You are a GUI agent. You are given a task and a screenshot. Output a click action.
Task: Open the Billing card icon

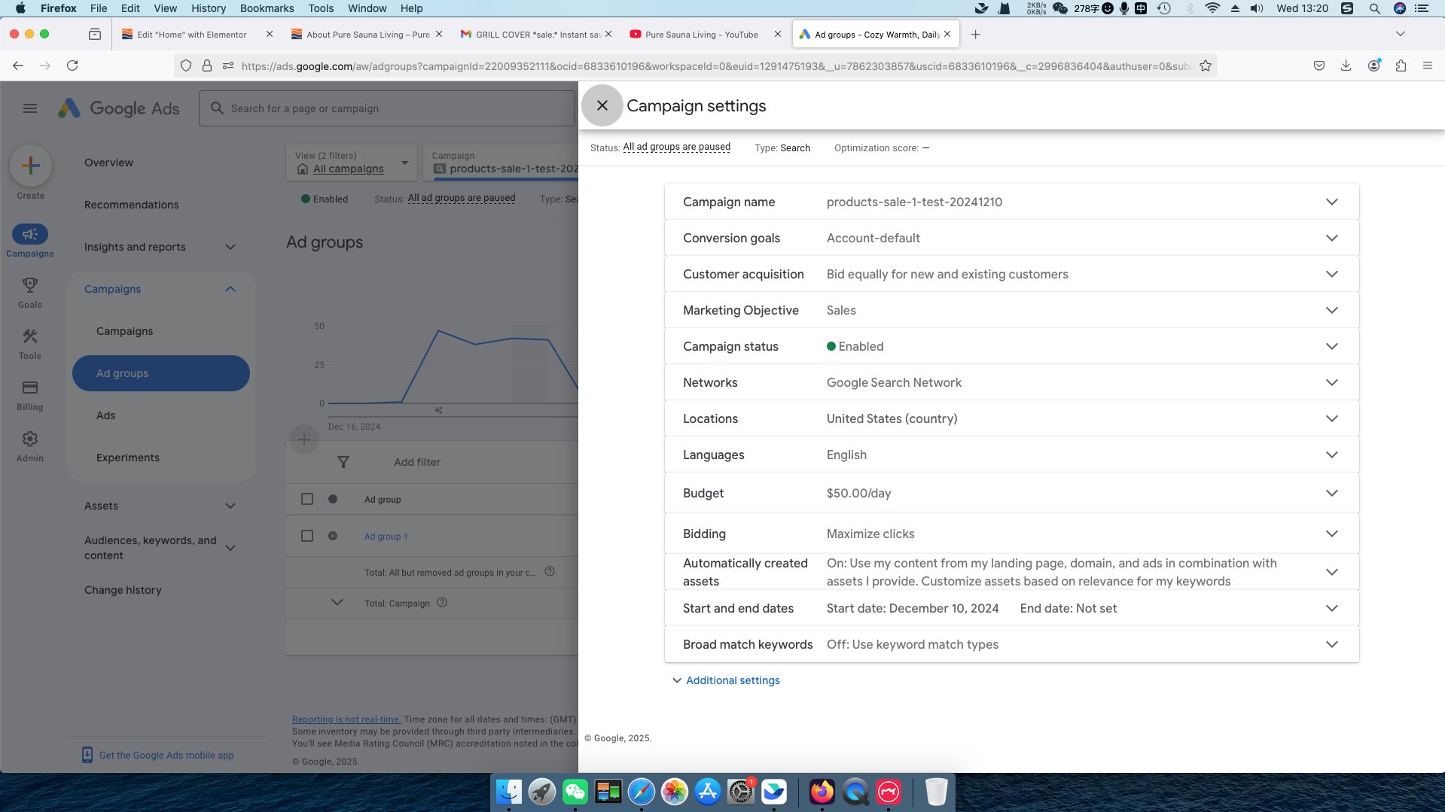tap(30, 388)
